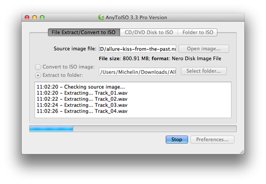Click the Track_02.wav extraction log line
The width and height of the screenshot is (266, 184).
click(x=82, y=99)
